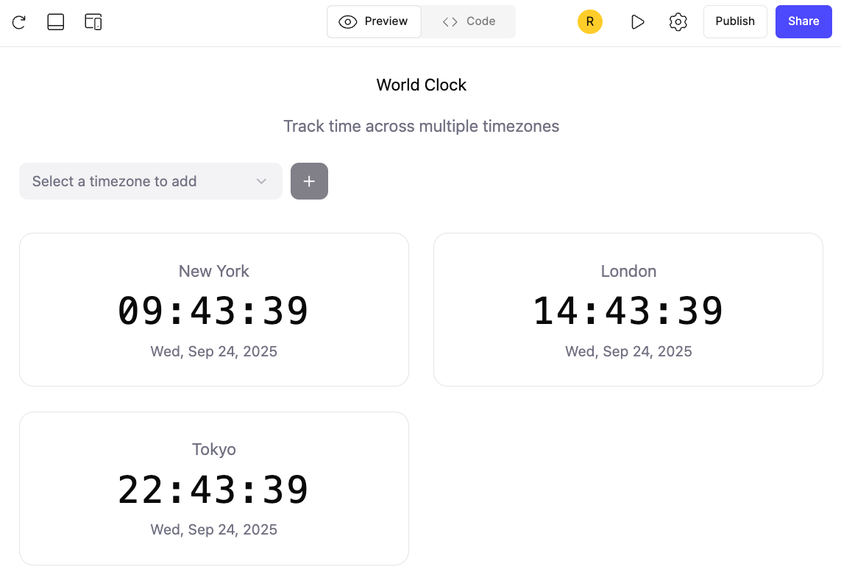Image resolution: width=841 pixels, height=578 pixels.
Task: Click the refresh preview icon
Action: tap(19, 22)
